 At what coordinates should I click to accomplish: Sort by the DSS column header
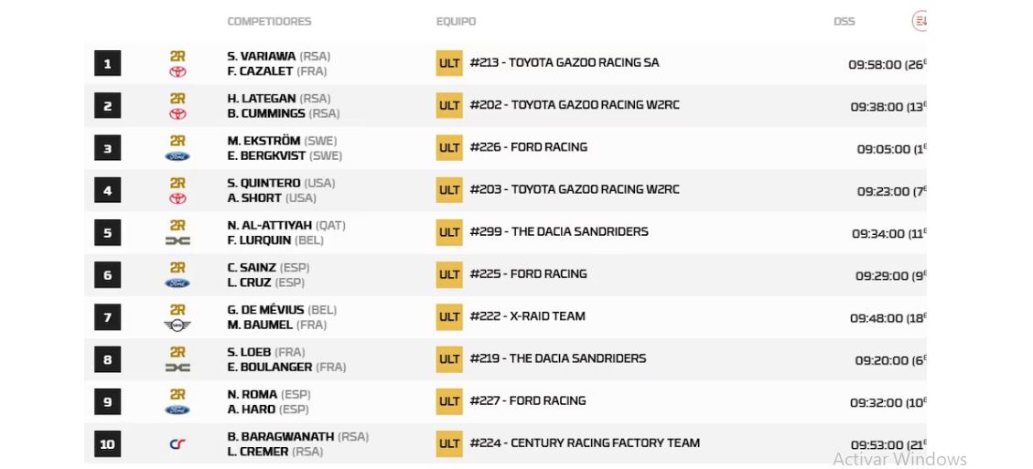pos(844,21)
